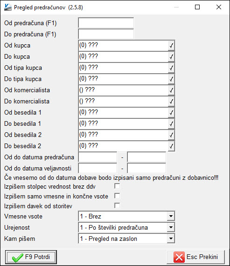
Task: Enable Izpišem stolpec vrednost brez ddv checkbox
Action: (x=117, y=186)
